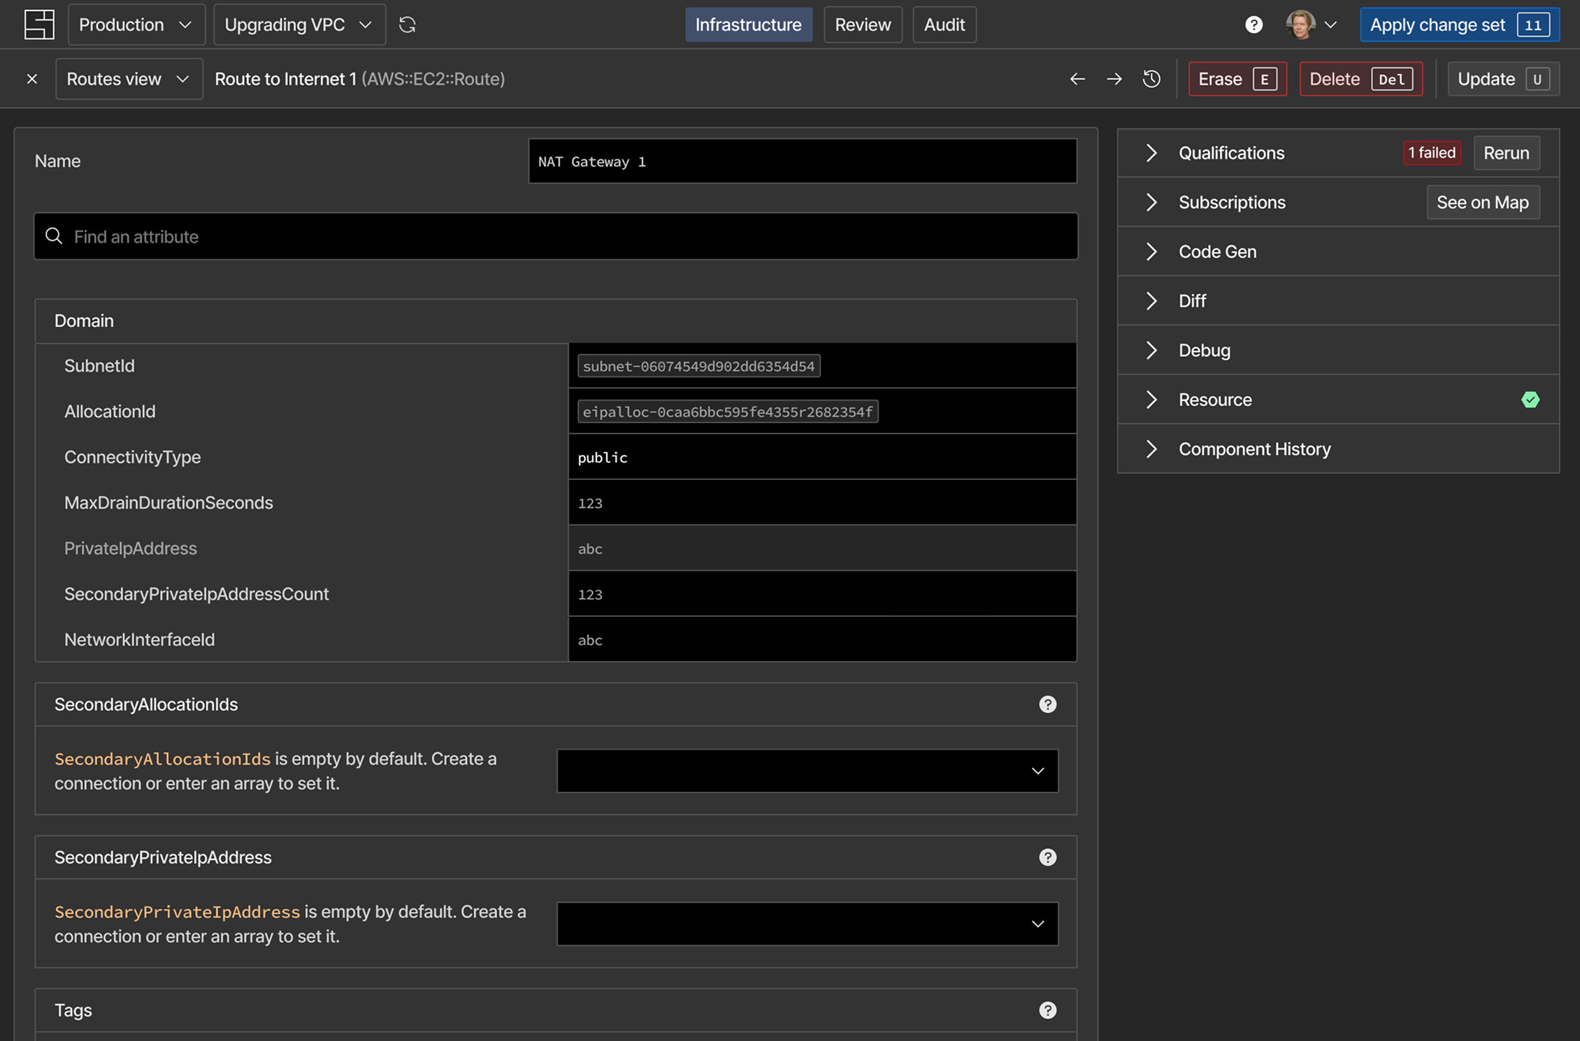
Task: Click the green Resource status check icon
Action: coord(1530,400)
